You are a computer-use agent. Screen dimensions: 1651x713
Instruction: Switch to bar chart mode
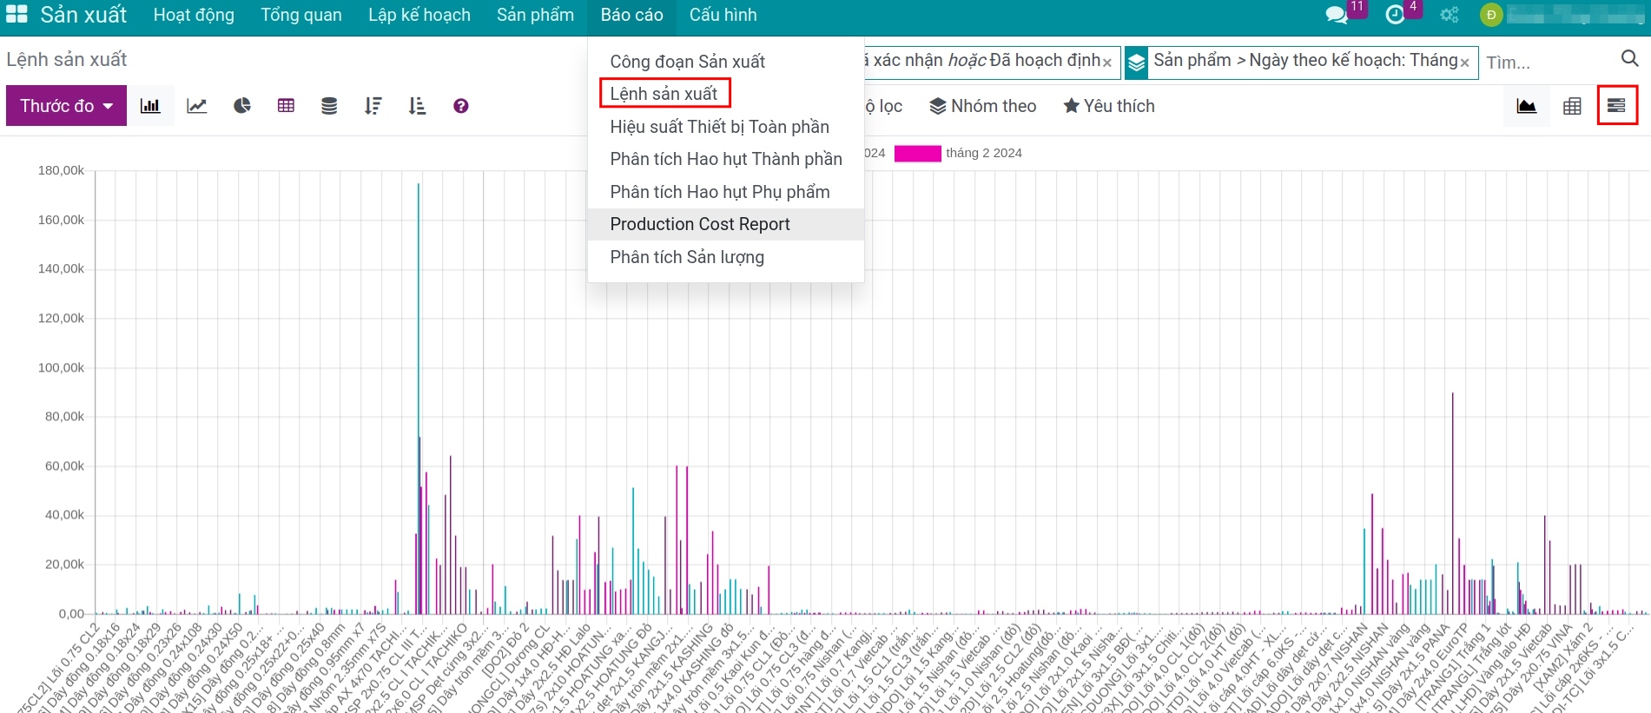pyautogui.click(x=150, y=106)
